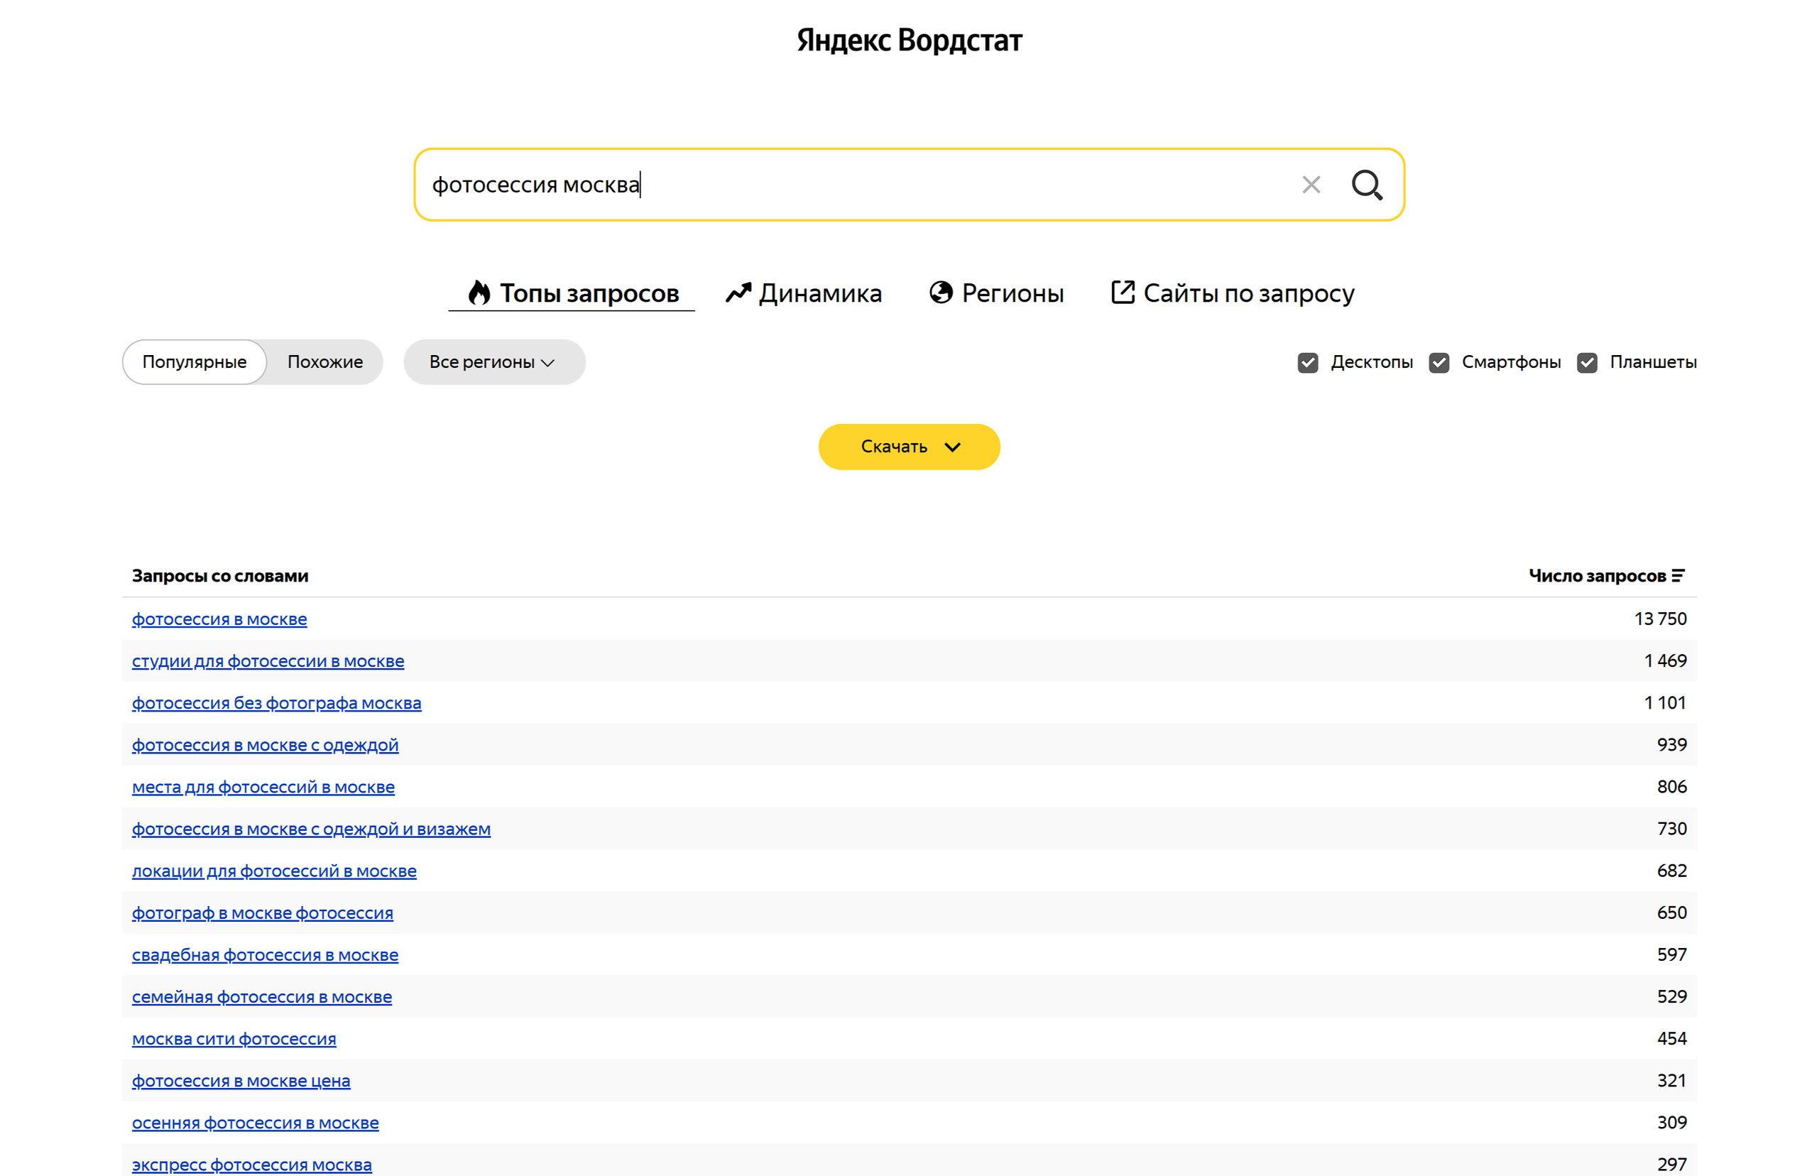Open the фотограф в москве фотосессия link
The height and width of the screenshot is (1176, 1817).
tap(263, 913)
